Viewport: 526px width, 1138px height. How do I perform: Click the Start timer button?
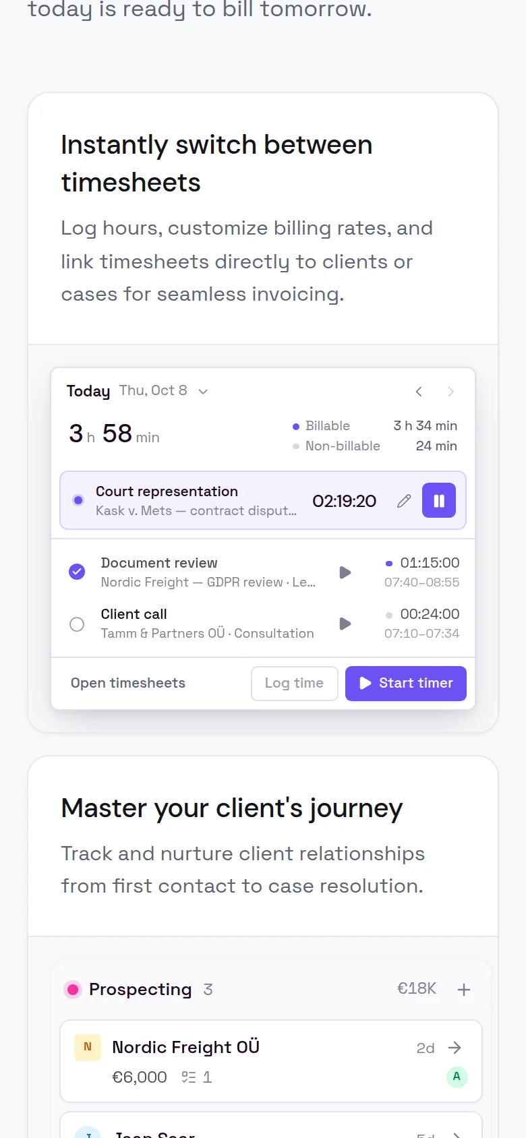pos(406,683)
